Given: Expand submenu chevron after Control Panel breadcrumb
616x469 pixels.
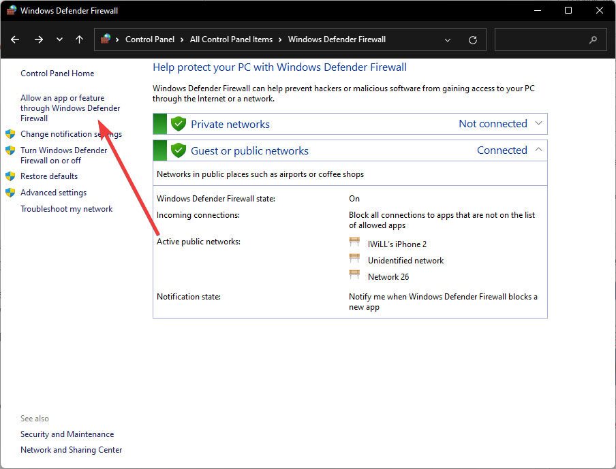Looking at the screenshot, I should pyautogui.click(x=182, y=39).
